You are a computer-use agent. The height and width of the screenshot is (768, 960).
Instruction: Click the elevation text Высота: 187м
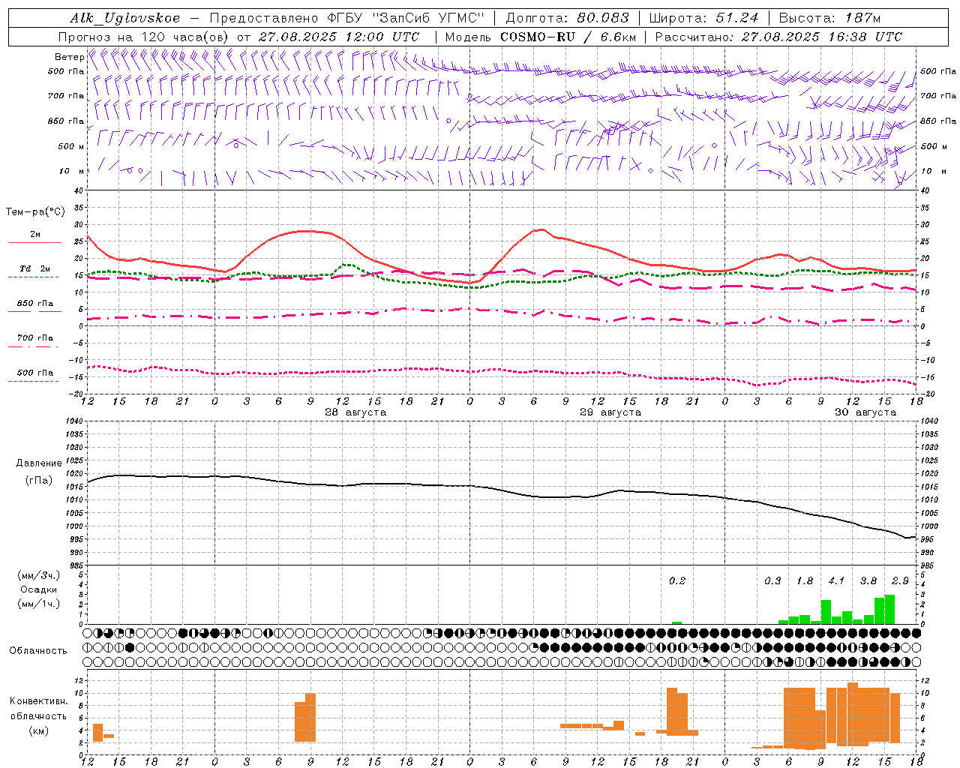tap(829, 18)
